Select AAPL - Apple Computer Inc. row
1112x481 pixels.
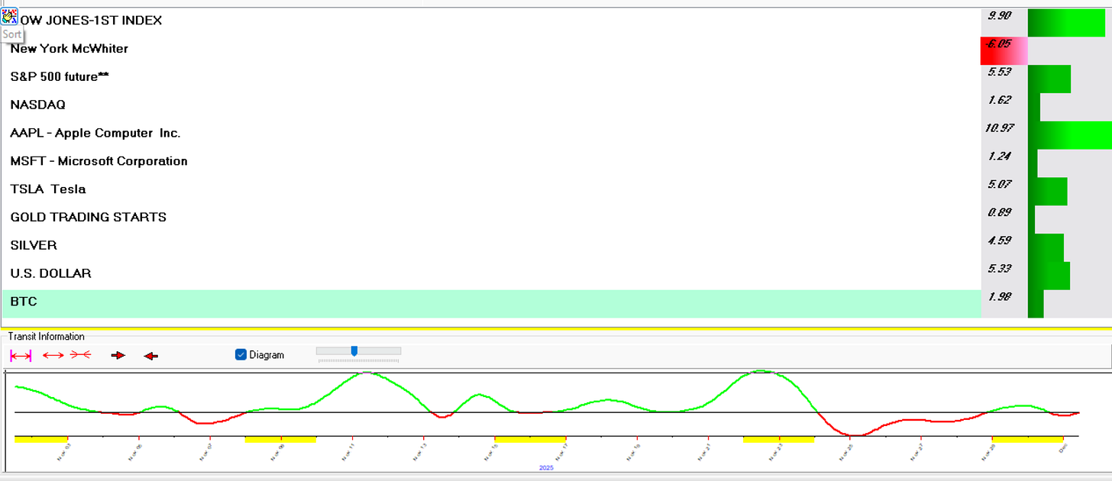[491, 134]
